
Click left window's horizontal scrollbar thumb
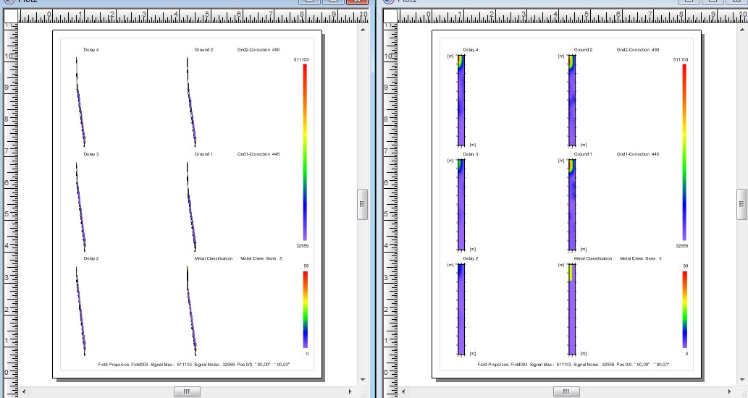[186, 391]
